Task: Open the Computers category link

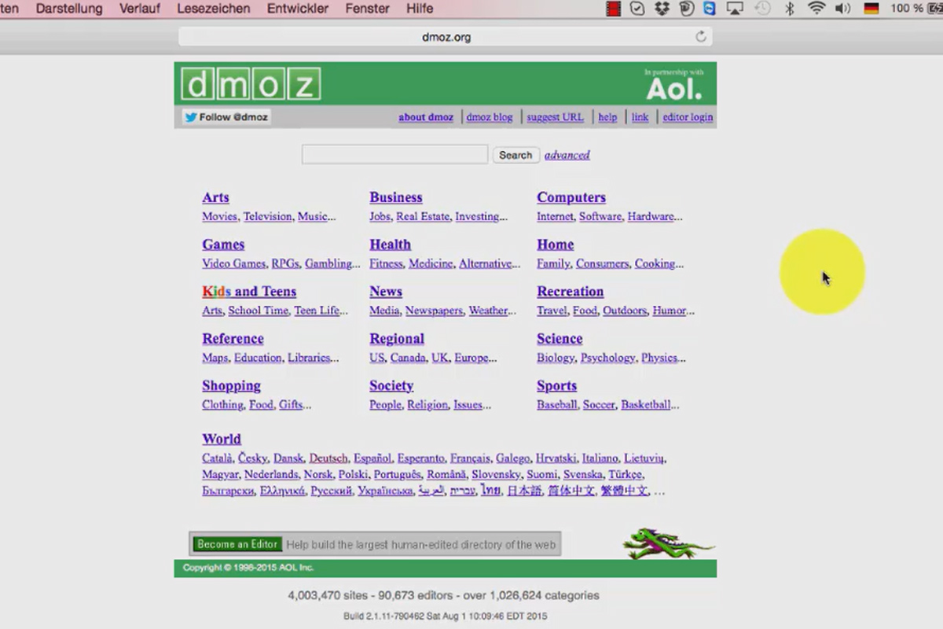Action: coord(571,197)
